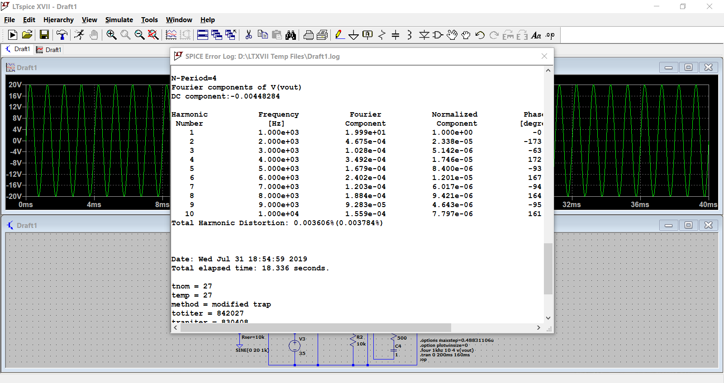724x383 pixels.
Task: Open the Hierarchy menu
Action: [x=58, y=20]
